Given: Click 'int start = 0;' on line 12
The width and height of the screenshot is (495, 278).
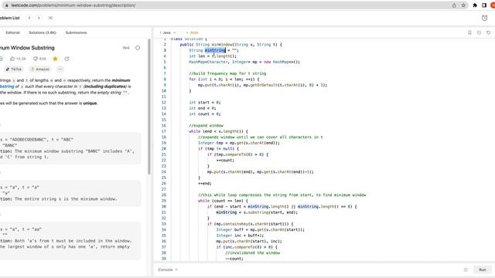Looking at the screenshot, I should (204, 103).
